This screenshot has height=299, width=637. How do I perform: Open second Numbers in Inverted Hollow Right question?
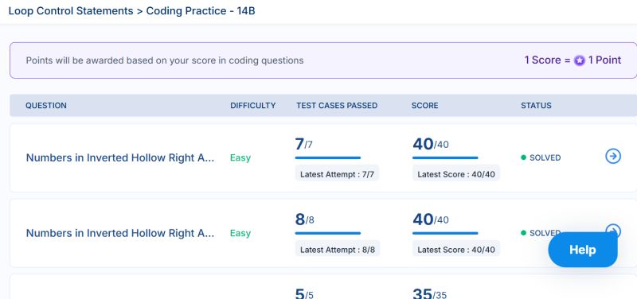[x=120, y=233]
